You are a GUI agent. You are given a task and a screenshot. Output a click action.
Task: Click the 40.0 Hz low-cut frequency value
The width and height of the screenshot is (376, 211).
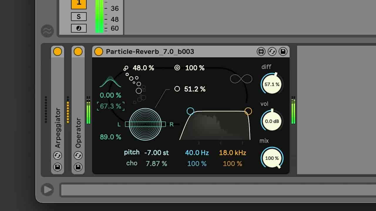click(x=197, y=153)
